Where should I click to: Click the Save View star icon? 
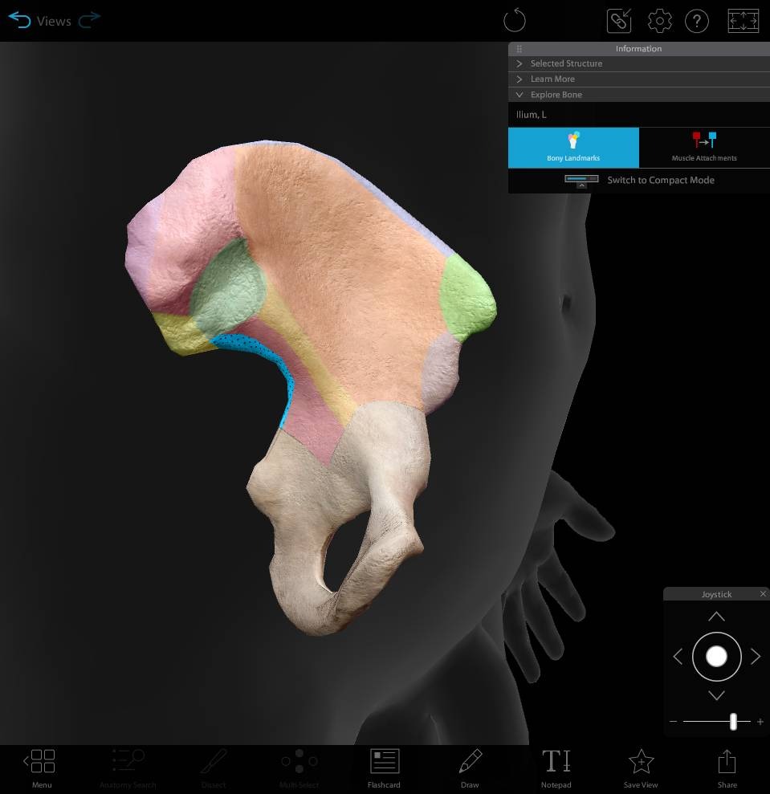(641, 768)
